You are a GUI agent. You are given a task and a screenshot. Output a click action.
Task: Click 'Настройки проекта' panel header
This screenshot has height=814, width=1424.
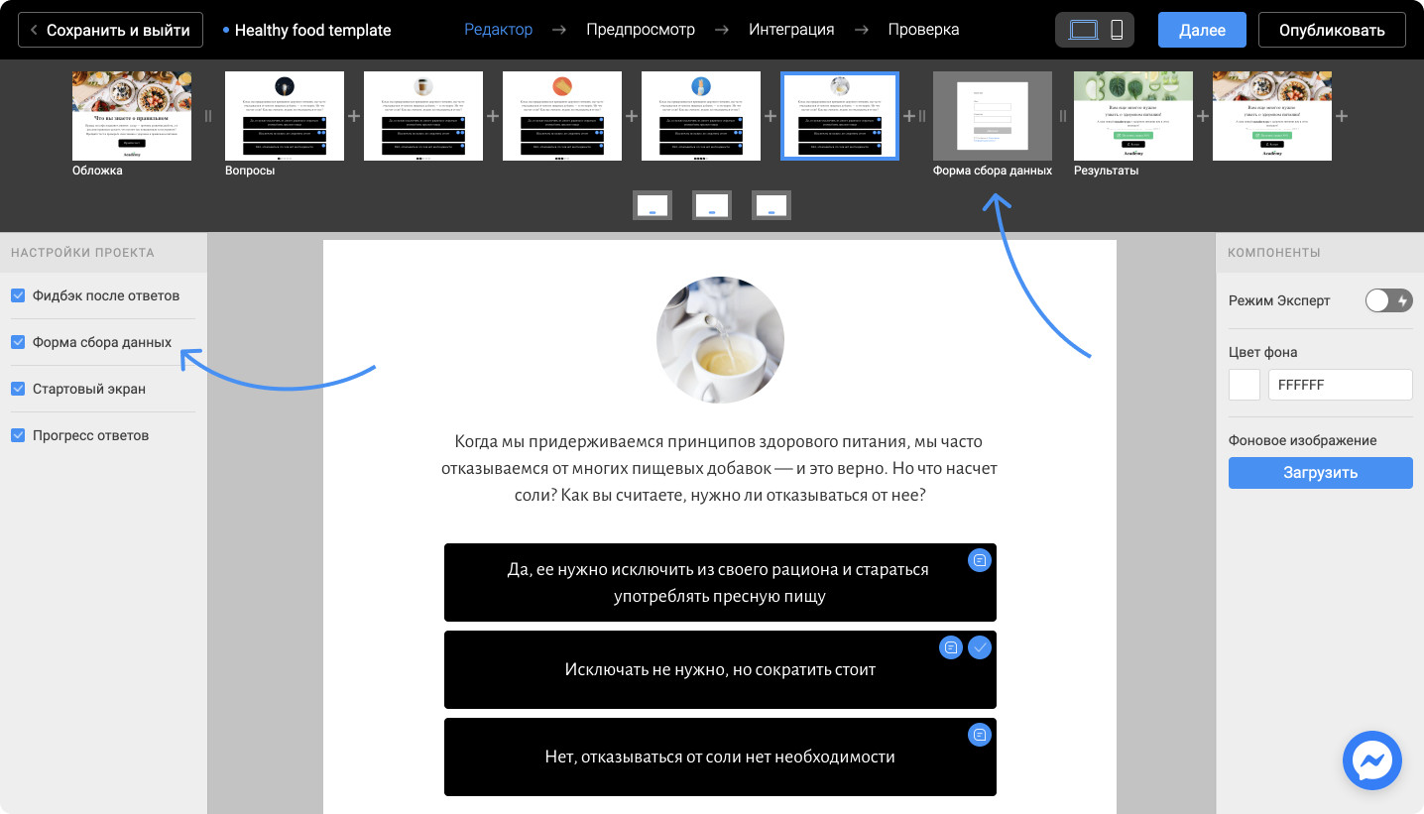(82, 253)
